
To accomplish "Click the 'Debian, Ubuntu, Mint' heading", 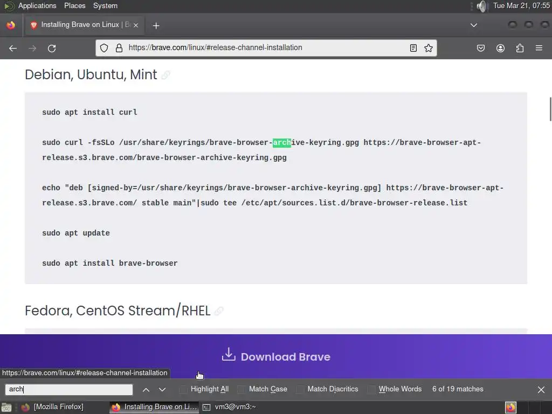I will (91, 74).
